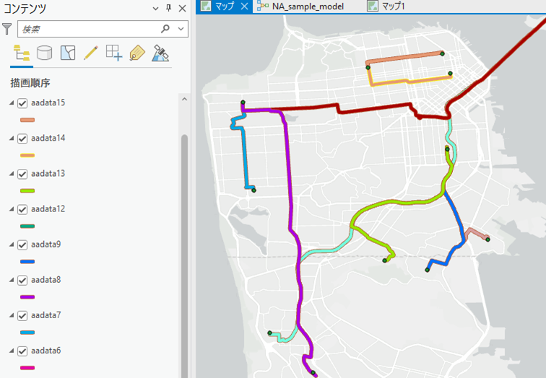Hide the aadata8 layer
546x378 pixels.
[22, 281]
